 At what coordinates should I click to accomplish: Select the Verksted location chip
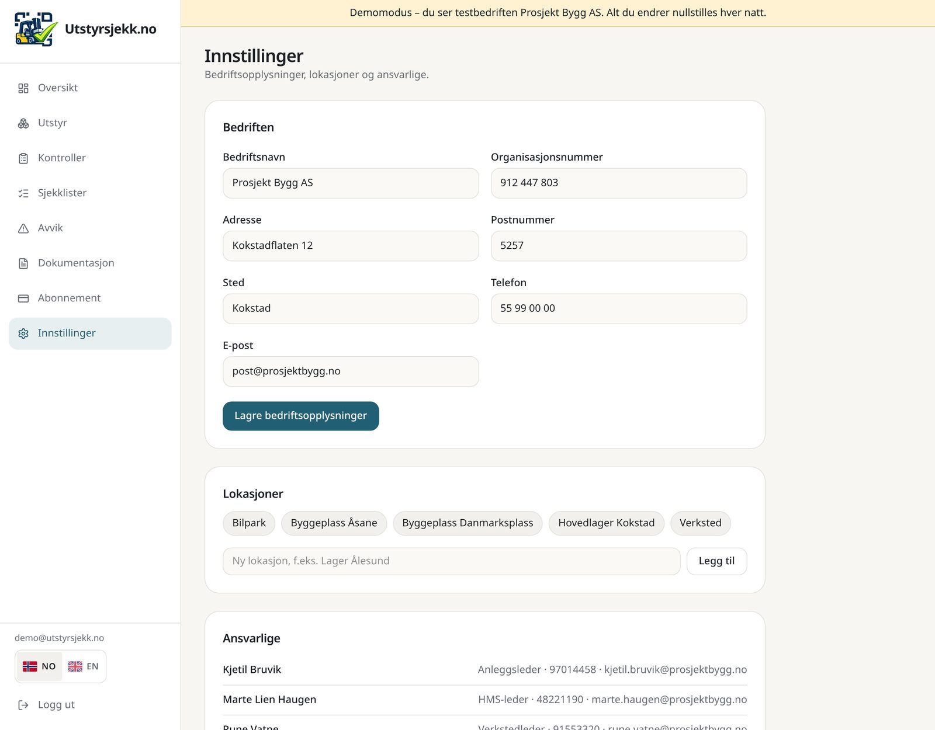701,523
